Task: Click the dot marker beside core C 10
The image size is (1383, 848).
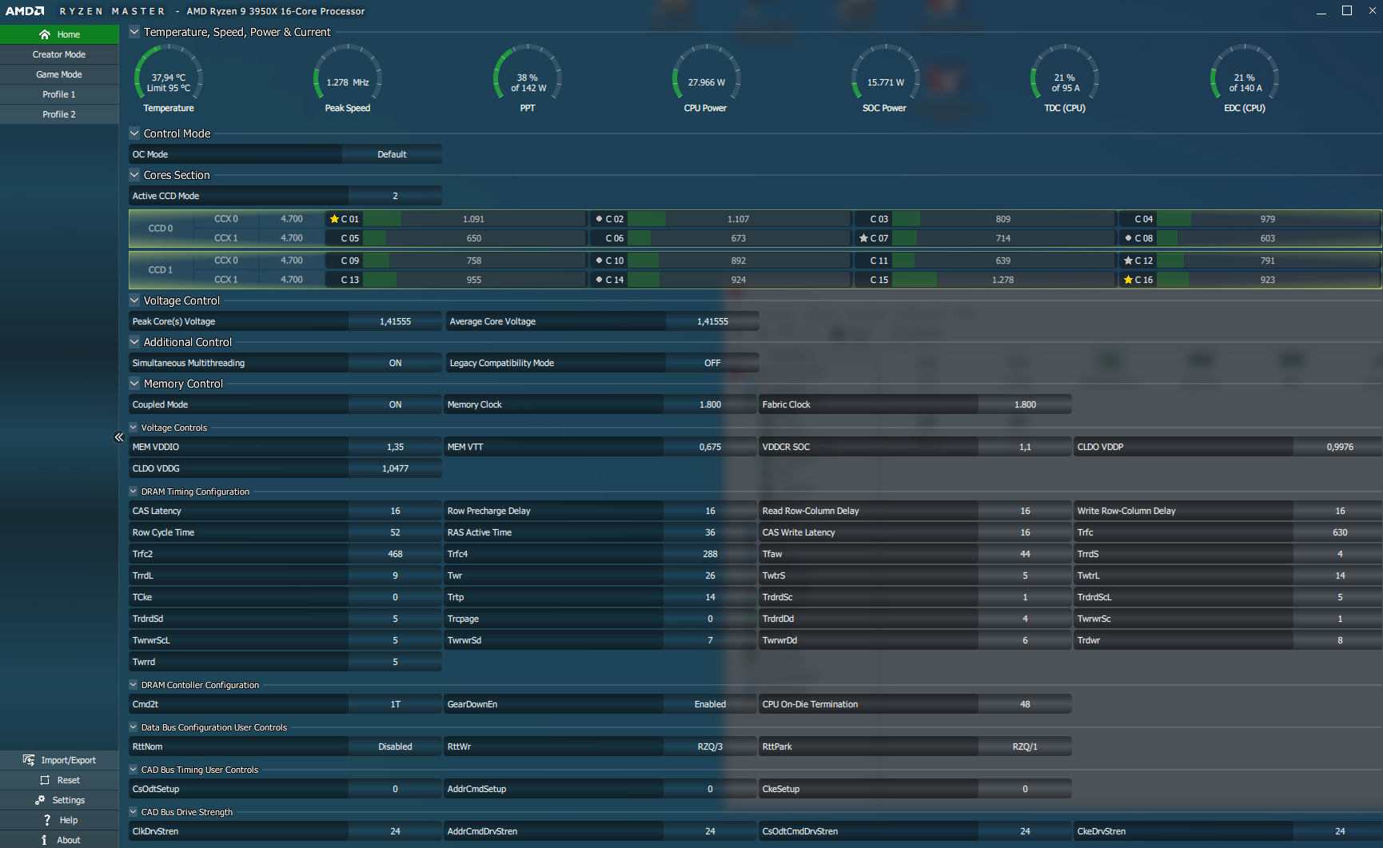Action: tap(599, 261)
